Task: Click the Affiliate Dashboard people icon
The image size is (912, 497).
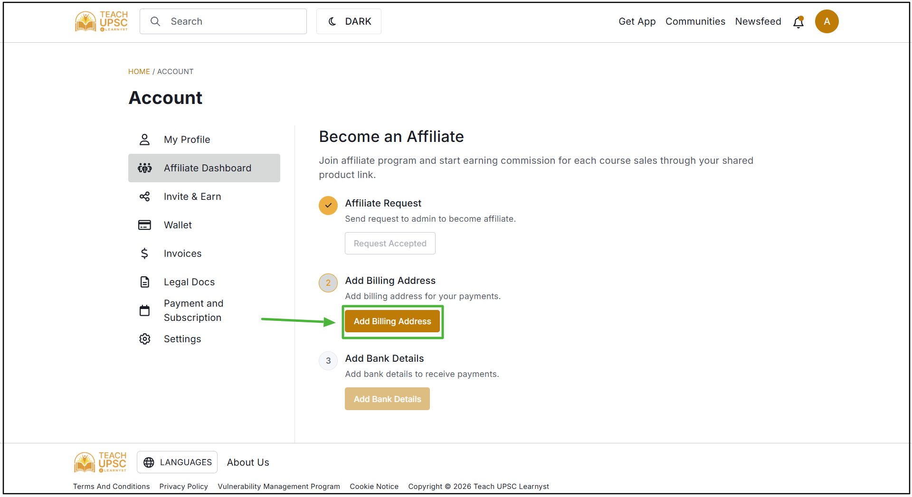Action: [144, 168]
